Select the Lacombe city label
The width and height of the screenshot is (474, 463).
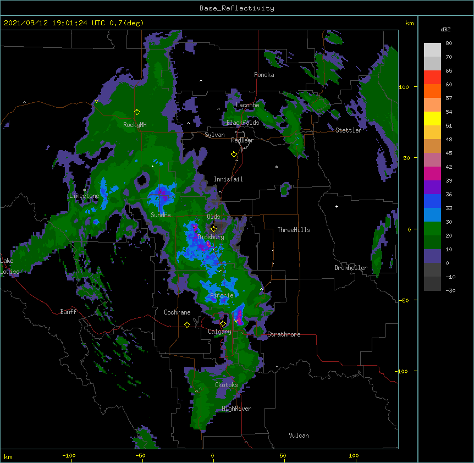point(247,105)
